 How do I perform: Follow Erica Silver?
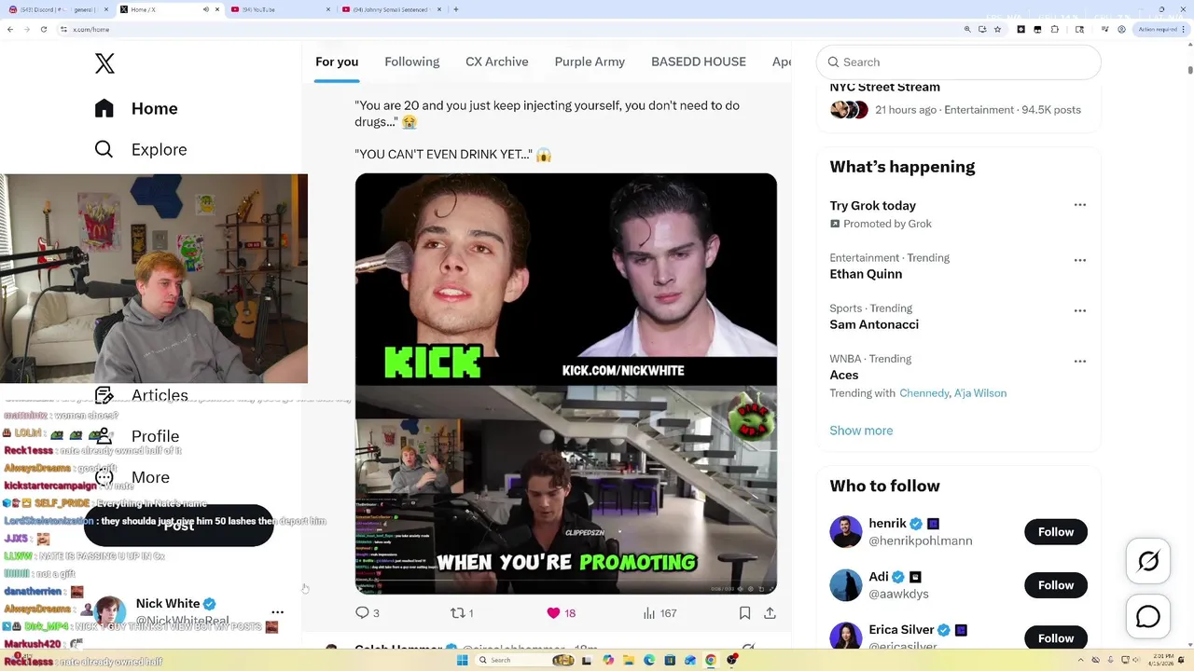point(1056,638)
